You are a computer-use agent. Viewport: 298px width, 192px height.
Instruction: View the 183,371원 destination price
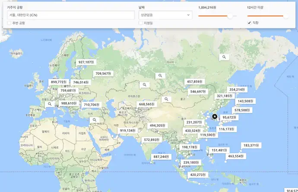pyautogui.click(x=251, y=145)
